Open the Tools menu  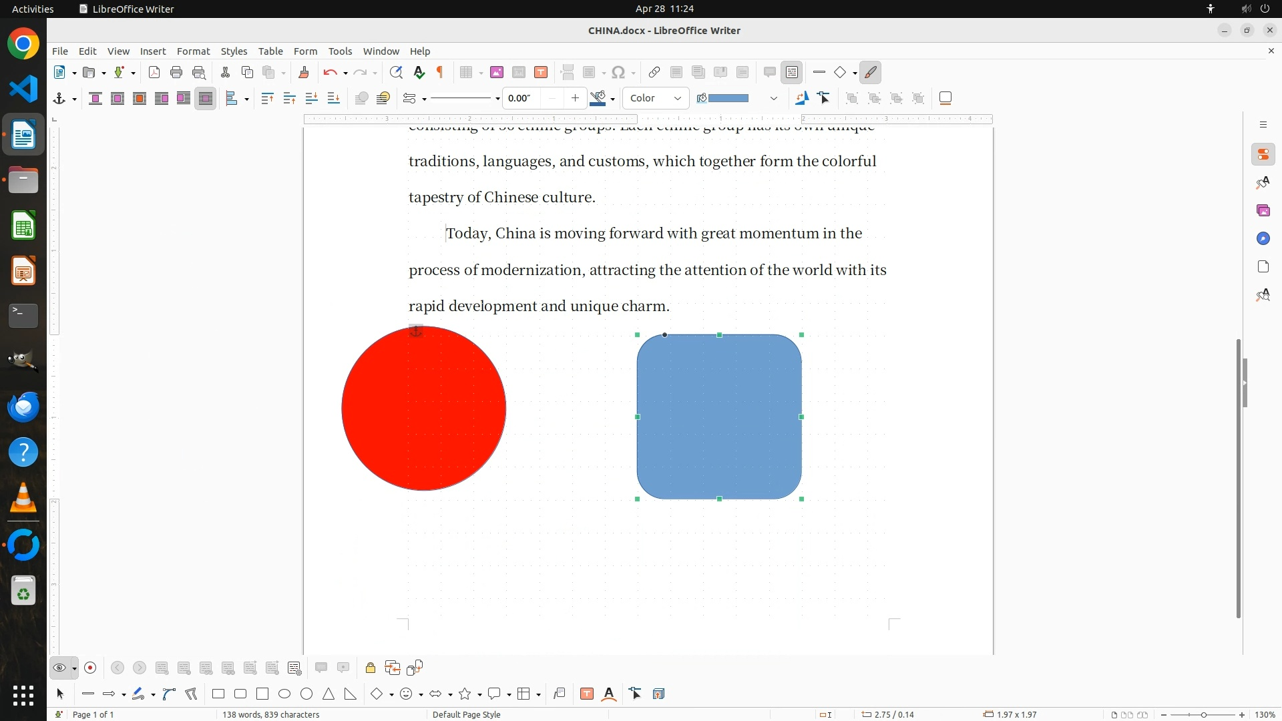coord(340,51)
